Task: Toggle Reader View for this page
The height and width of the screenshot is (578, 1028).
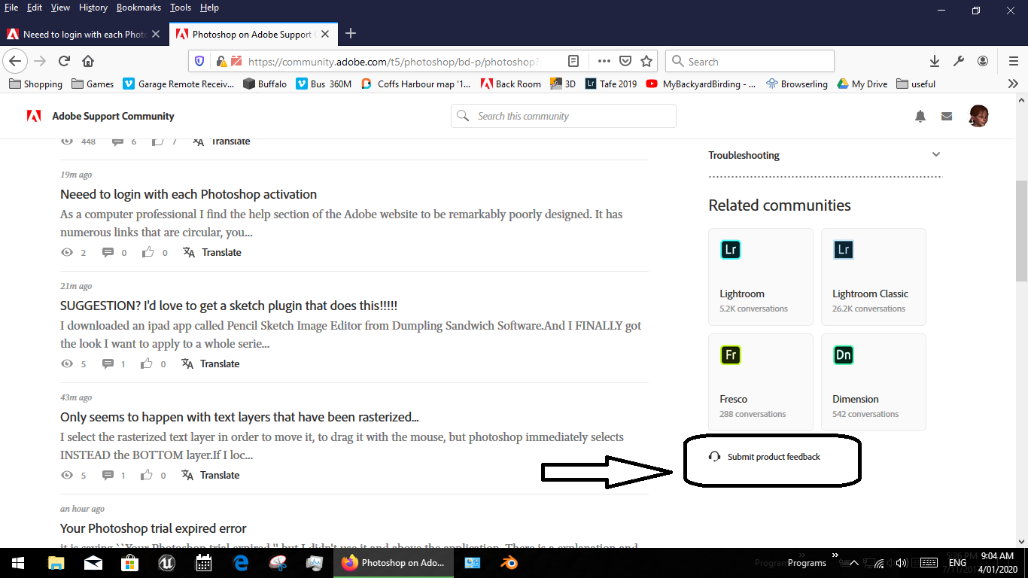Action: point(573,61)
